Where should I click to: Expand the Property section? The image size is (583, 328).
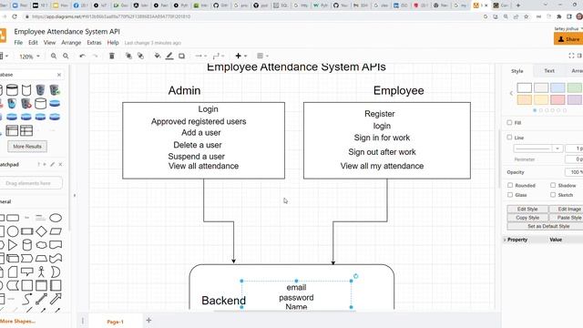click(x=505, y=240)
